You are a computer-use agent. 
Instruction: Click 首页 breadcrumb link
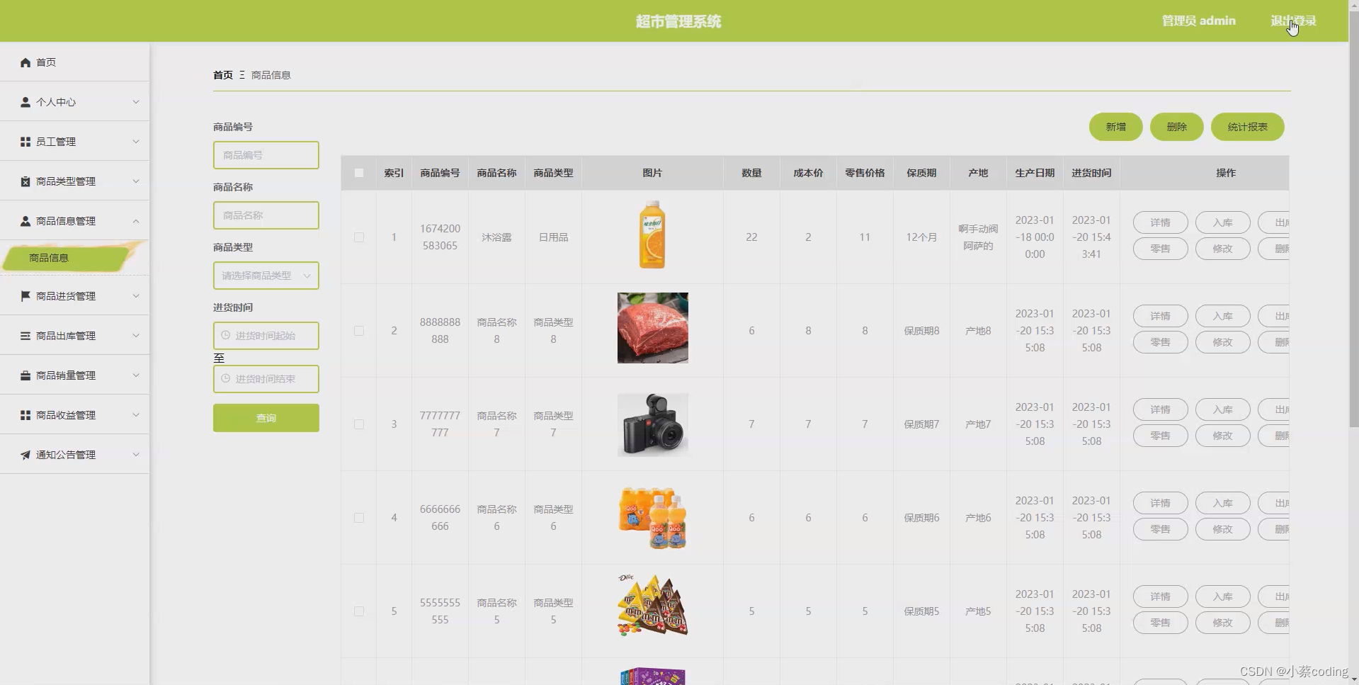tap(223, 75)
